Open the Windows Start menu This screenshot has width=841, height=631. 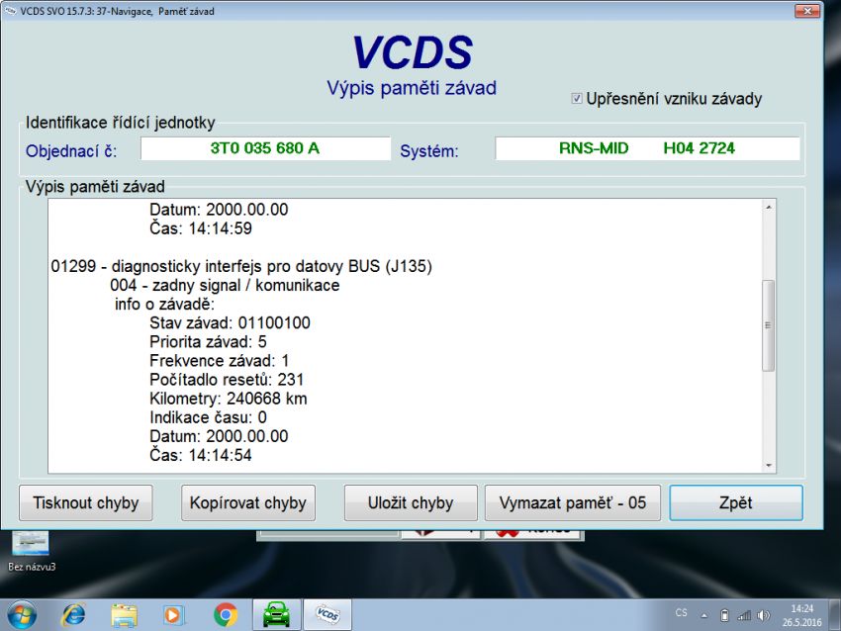pos(20,615)
